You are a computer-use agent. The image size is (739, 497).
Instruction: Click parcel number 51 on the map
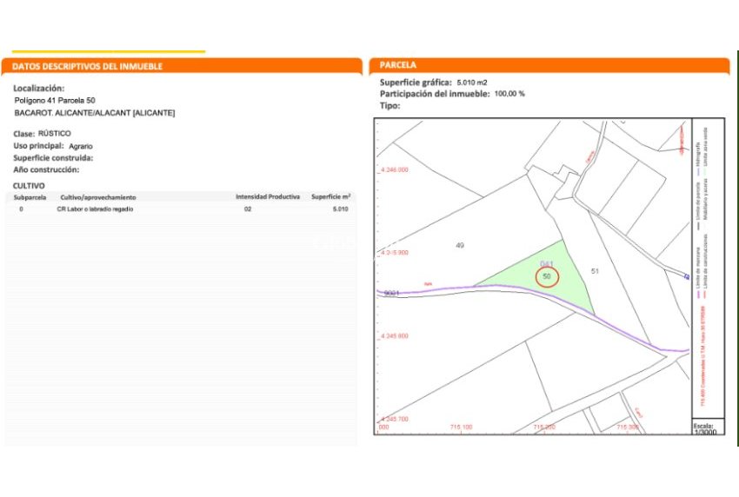595,271
